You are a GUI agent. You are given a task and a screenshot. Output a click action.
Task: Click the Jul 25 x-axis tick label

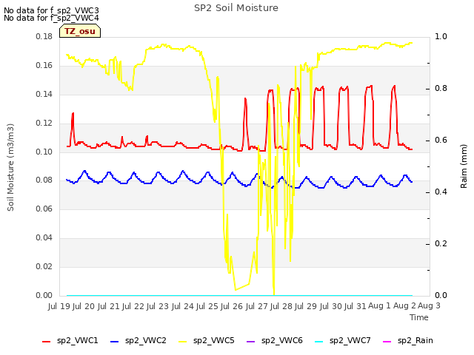coord(207,306)
